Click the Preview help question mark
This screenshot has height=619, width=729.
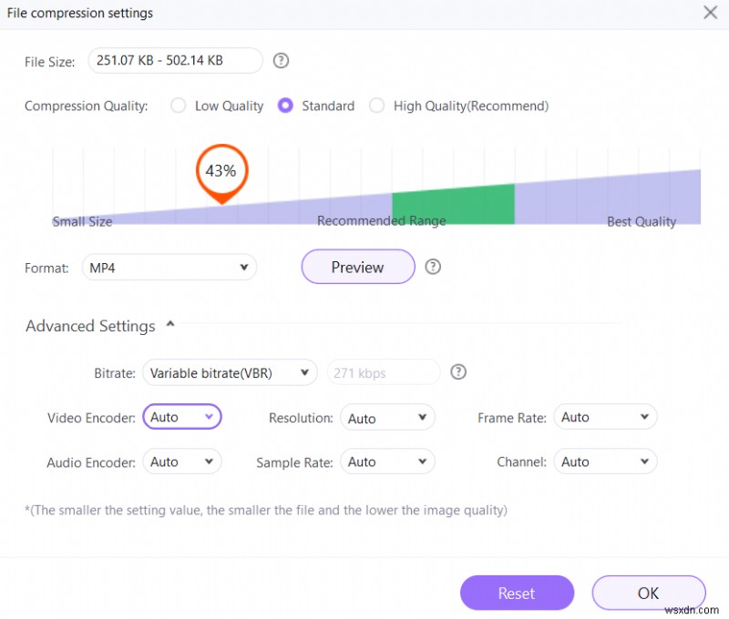433,267
